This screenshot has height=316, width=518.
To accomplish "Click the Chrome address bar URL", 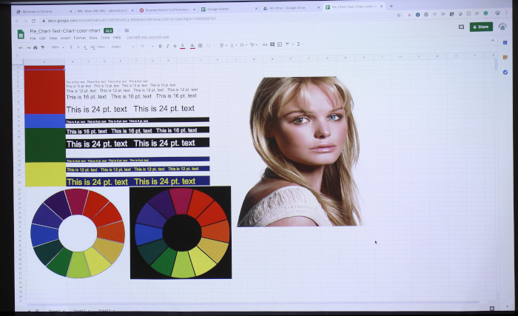I will tap(132, 19).
